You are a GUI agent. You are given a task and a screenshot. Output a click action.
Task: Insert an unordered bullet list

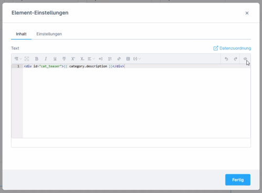[x=101, y=59]
